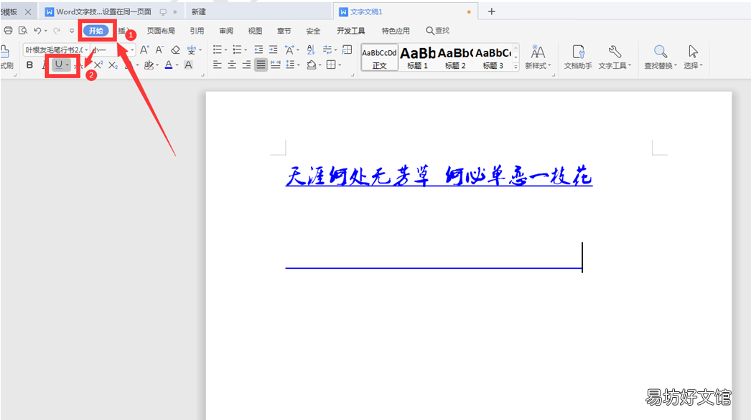Open 特色应用 ribbon tab

point(396,31)
